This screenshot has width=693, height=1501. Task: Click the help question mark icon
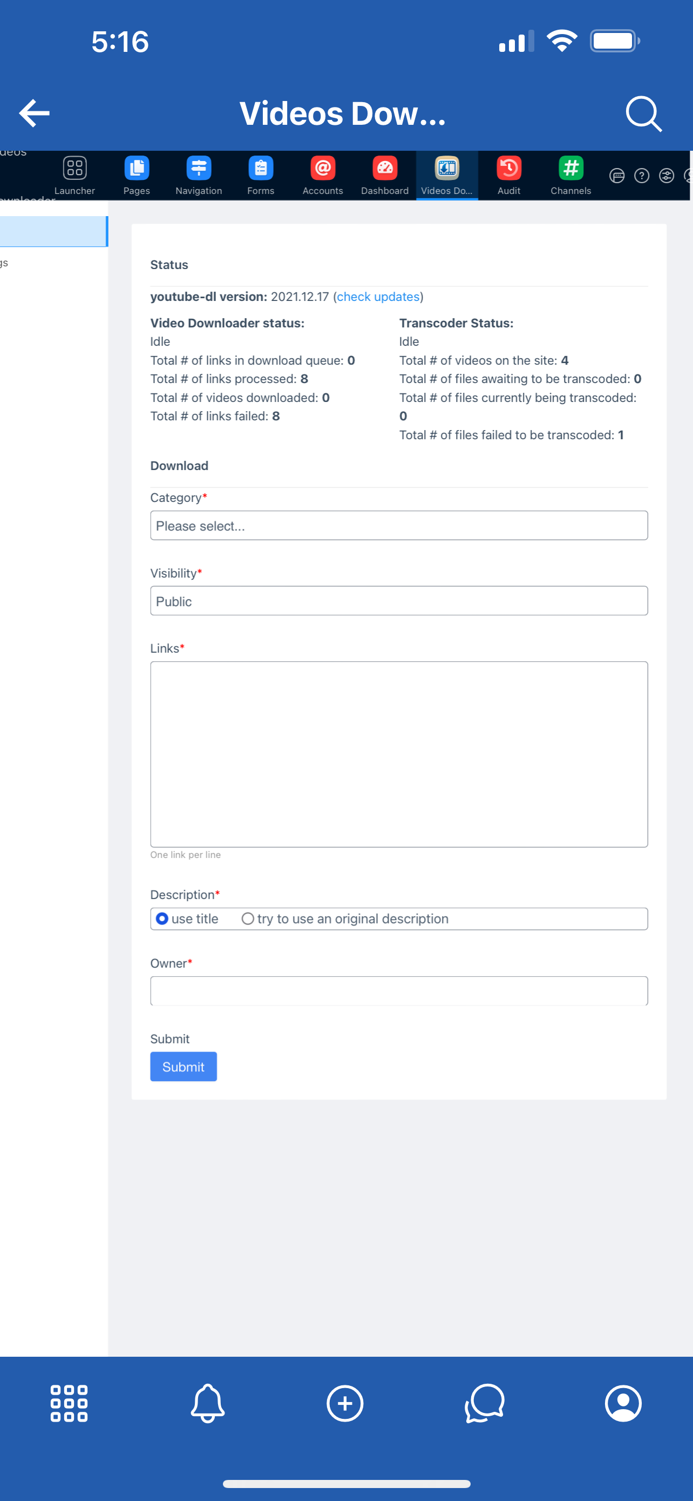click(x=641, y=176)
